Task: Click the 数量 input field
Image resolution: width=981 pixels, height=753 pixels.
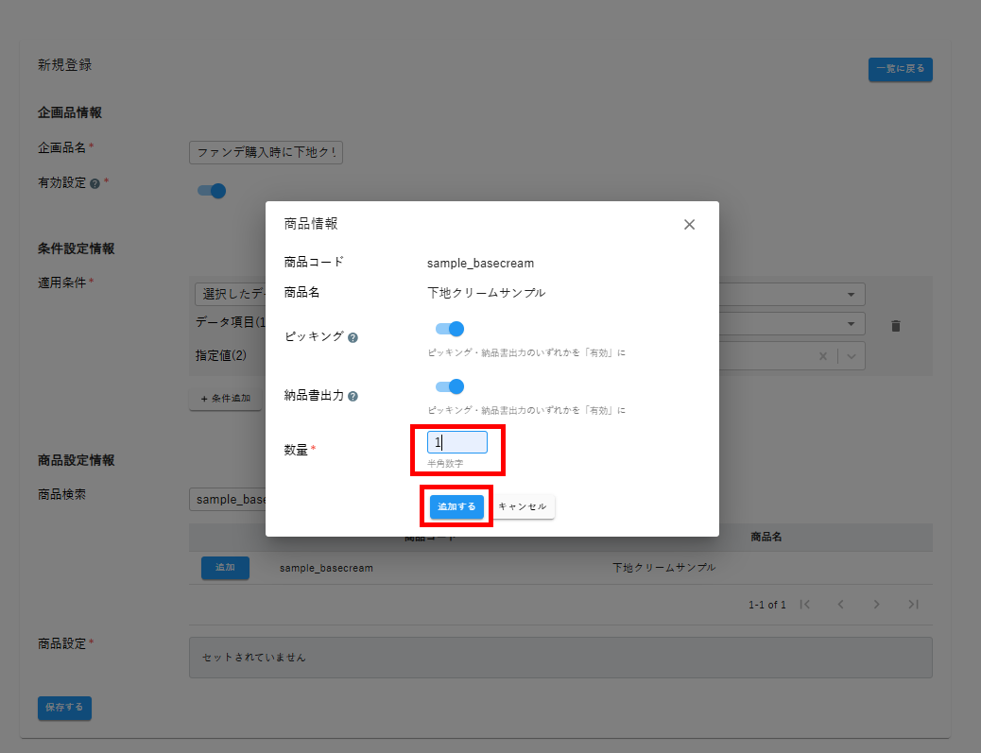Action: pyautogui.click(x=457, y=442)
